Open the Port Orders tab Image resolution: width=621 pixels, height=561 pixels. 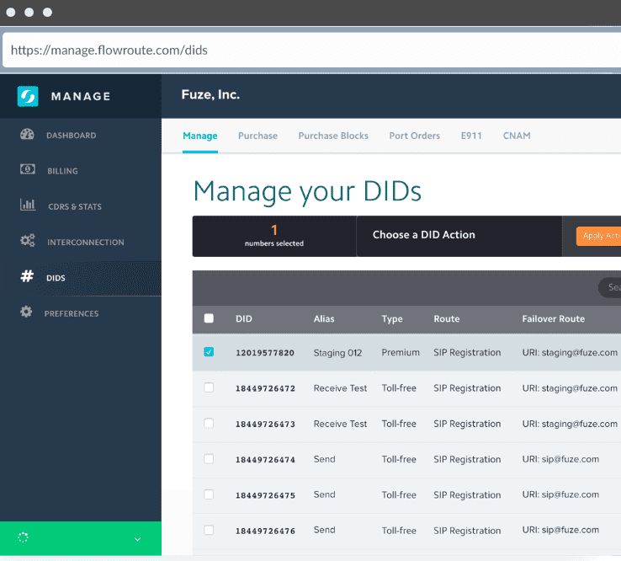tap(414, 136)
